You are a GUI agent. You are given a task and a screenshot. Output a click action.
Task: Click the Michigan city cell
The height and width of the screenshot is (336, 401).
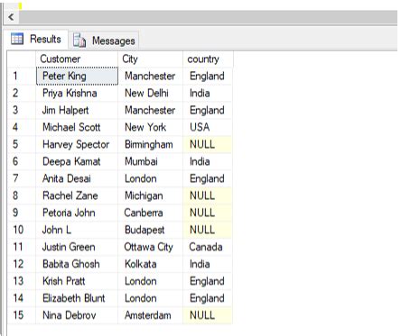[x=150, y=195]
